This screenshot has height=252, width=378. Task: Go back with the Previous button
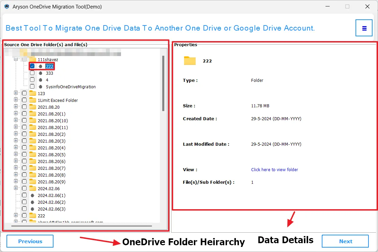pyautogui.click(x=30, y=241)
